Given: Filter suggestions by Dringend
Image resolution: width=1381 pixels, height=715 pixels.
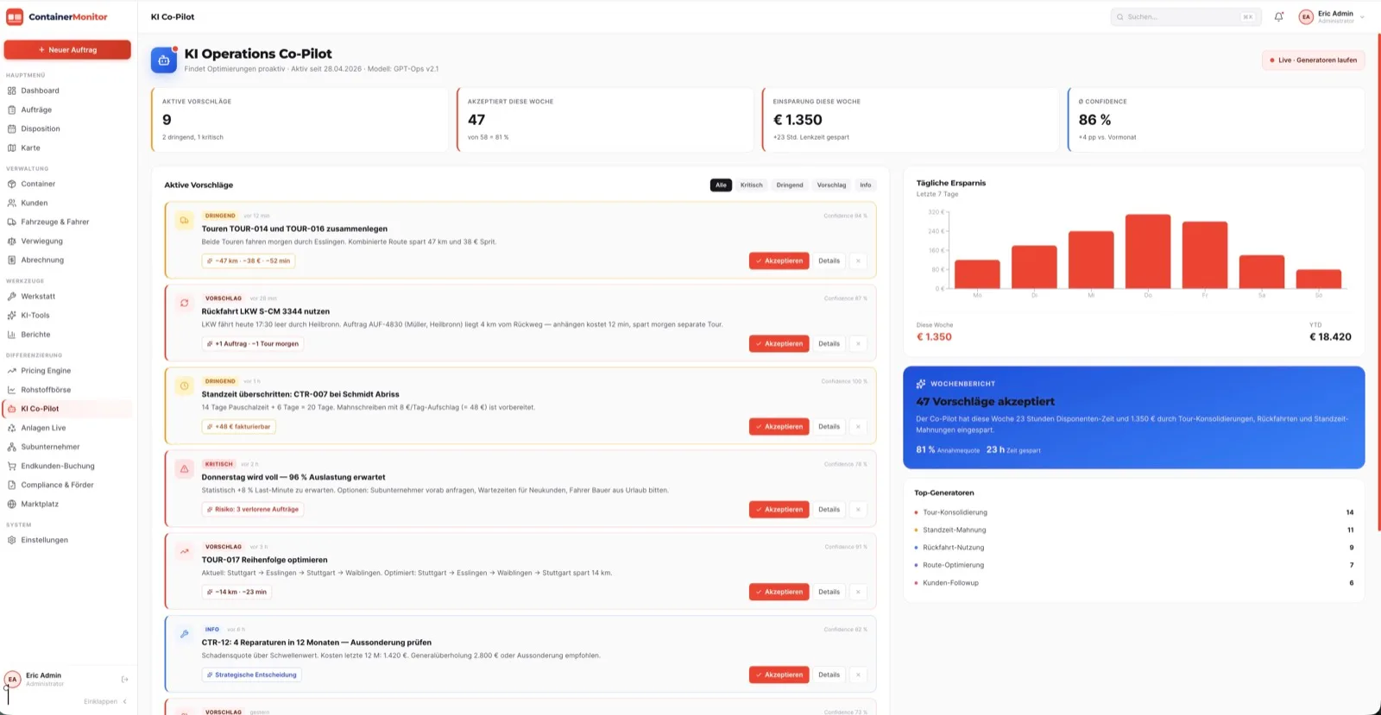Looking at the screenshot, I should click(x=790, y=185).
